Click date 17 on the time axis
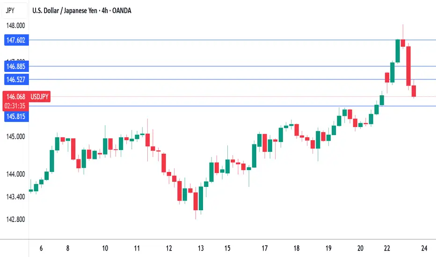 pos(264,248)
